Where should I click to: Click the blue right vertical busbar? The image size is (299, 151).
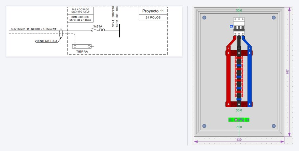click(249, 76)
